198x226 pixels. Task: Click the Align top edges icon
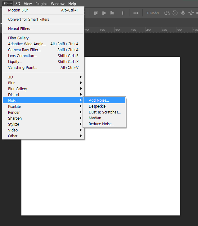point(96,13)
